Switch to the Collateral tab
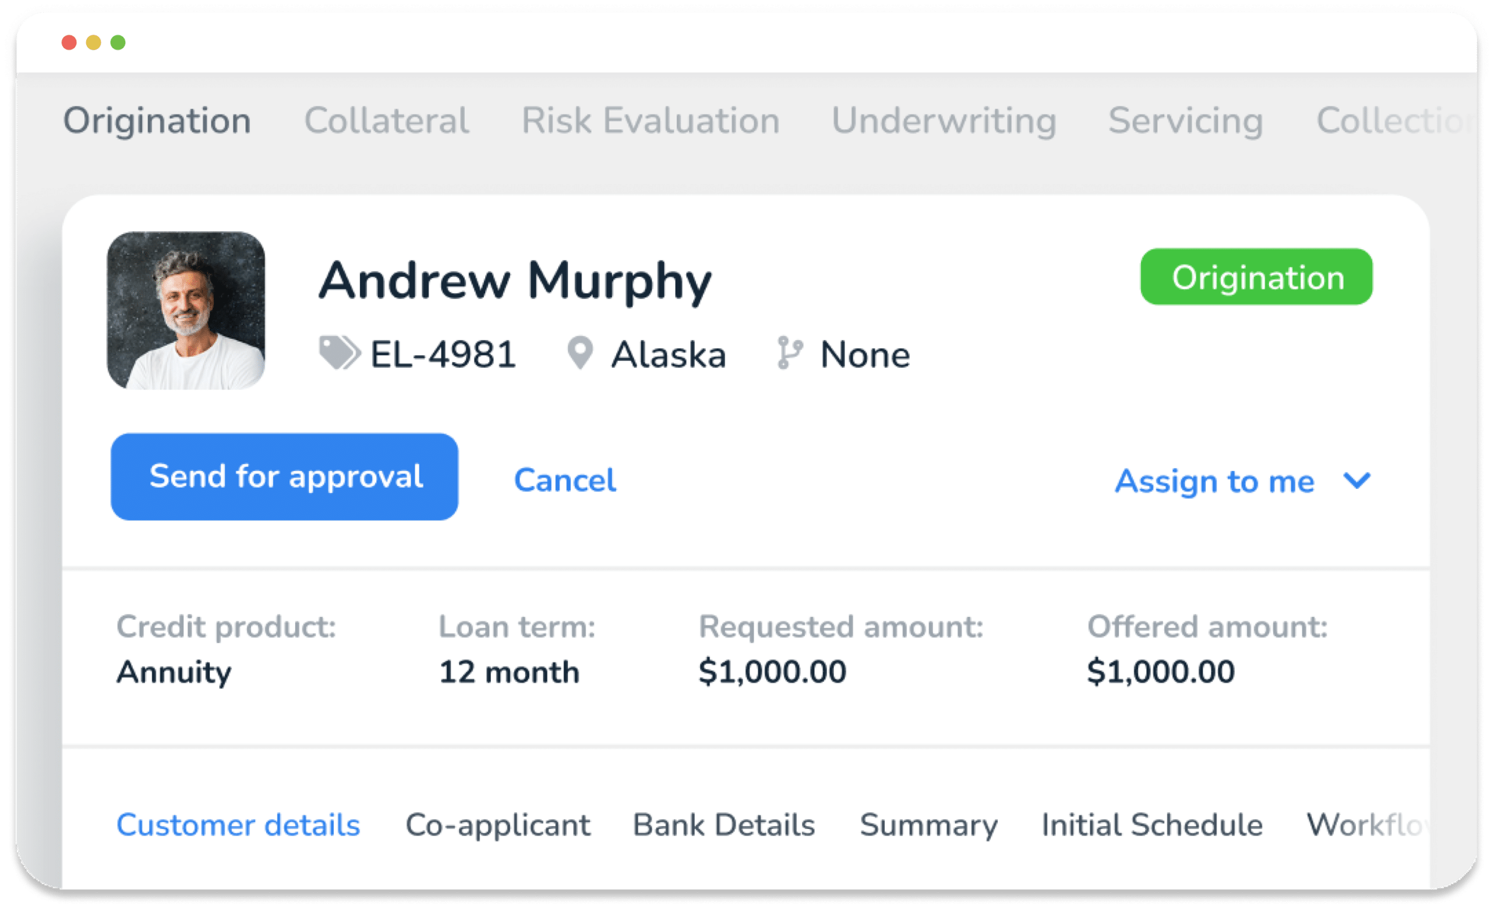This screenshot has height=904, width=1491. pos(386,120)
